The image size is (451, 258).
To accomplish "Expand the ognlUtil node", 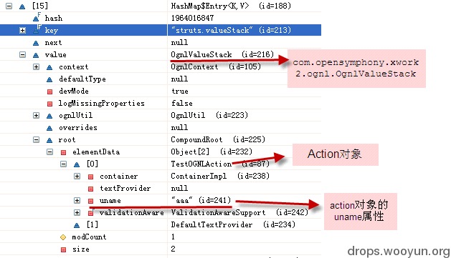I will pyautogui.click(x=36, y=115).
